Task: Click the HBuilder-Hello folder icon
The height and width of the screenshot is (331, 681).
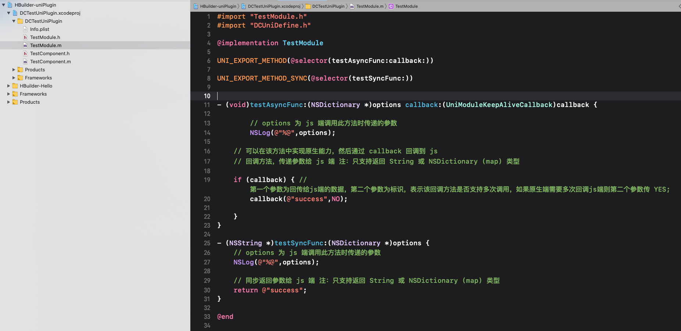Action: point(15,86)
